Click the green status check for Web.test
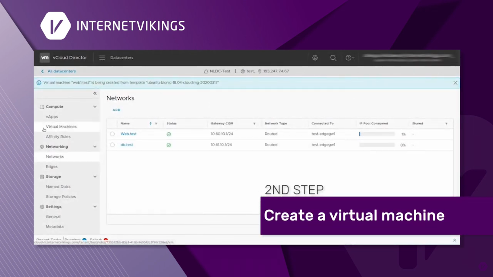The height and width of the screenshot is (277, 493). pyautogui.click(x=169, y=134)
